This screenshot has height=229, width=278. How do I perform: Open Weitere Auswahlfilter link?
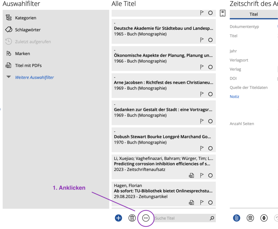34,77
